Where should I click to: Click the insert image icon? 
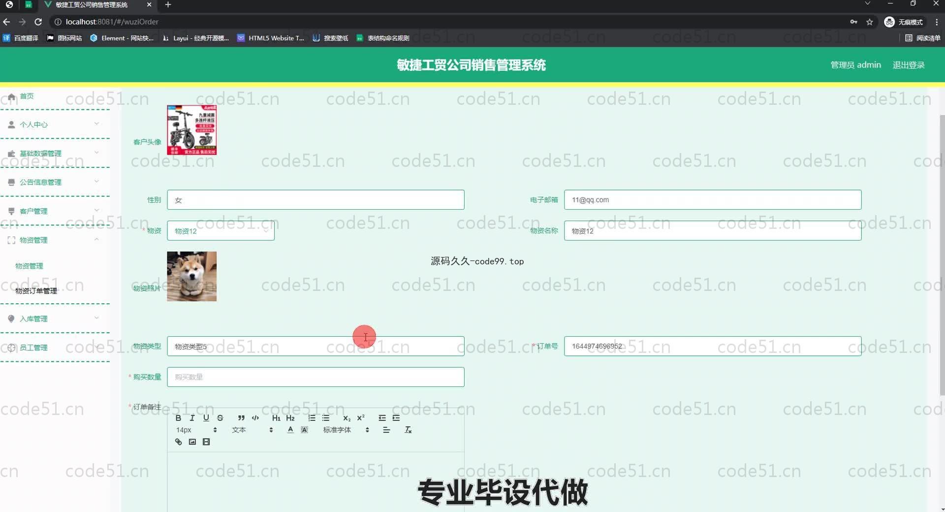click(192, 442)
